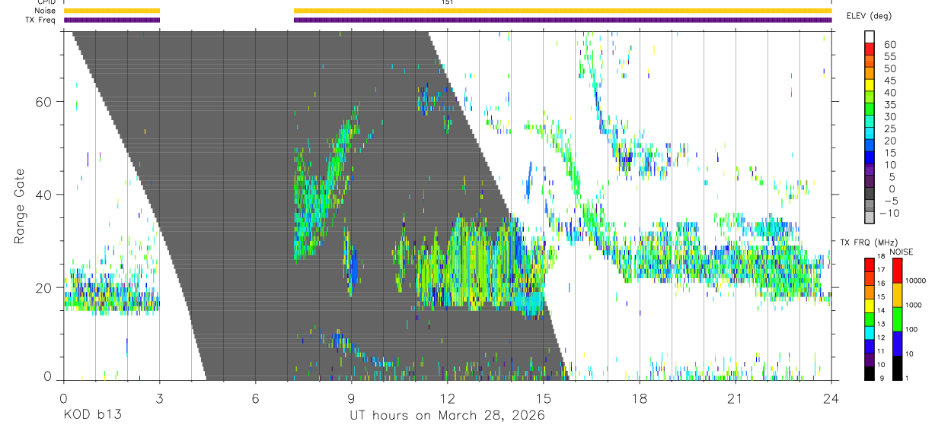The image size is (935, 431).
Task: Click the 'Range Gate' y-axis label
Action: point(19,205)
